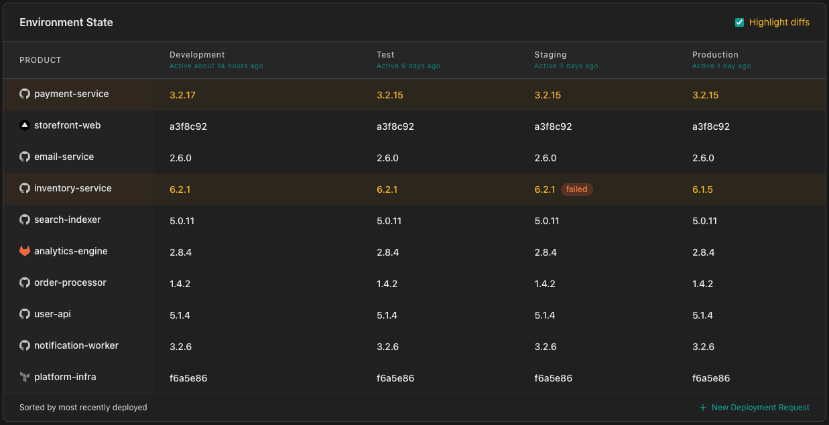Click analytics-engine Test version 2.8.4
This screenshot has height=425, width=829.
388,252
